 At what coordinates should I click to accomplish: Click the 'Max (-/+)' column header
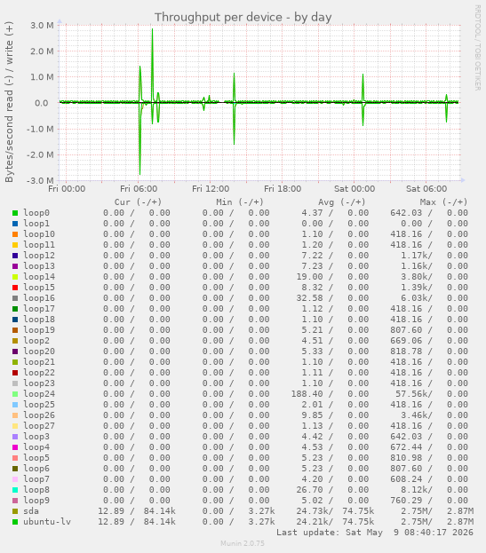(443, 202)
